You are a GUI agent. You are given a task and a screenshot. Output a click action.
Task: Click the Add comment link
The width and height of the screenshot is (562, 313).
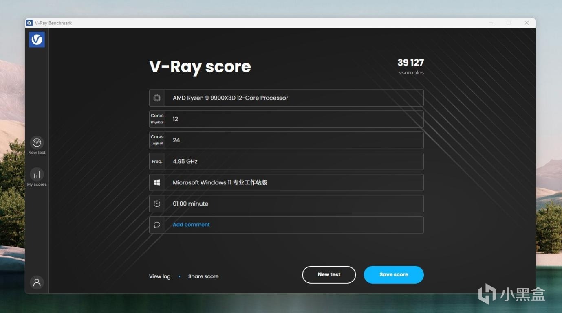(x=191, y=225)
